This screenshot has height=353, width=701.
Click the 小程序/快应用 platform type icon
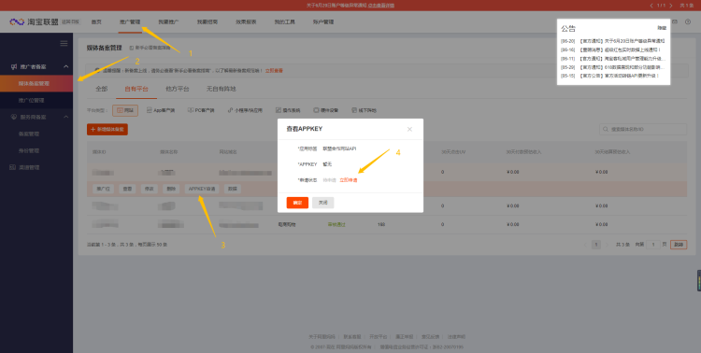coord(230,110)
